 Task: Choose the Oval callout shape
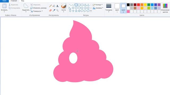tap(85, 11)
